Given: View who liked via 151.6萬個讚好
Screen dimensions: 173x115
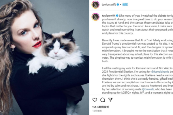Looking at the screenshot, I should pos(101,107).
